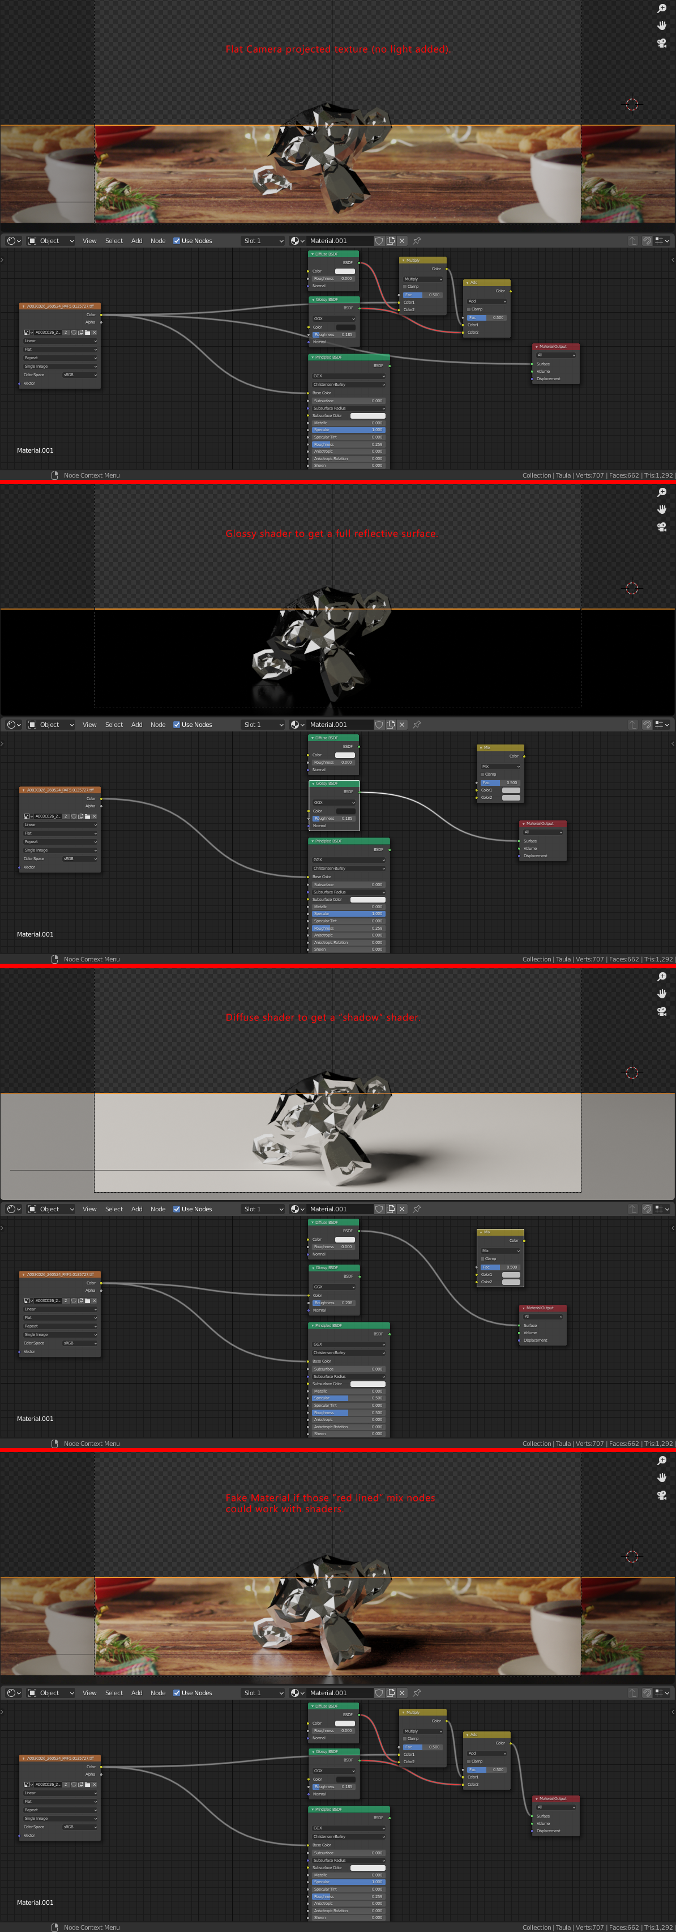The image size is (676, 1932).
Task: Toggle fake user shield in 'Diffuse shader' node editor header
Action: tap(379, 1209)
